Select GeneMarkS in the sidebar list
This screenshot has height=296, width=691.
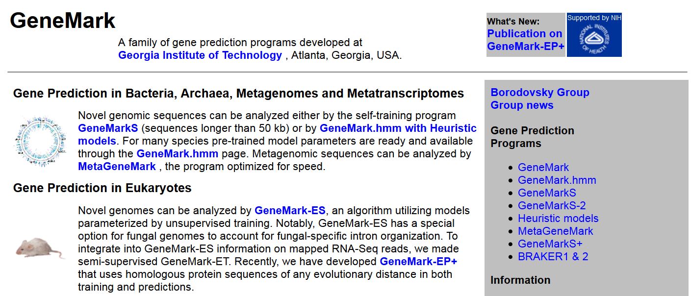pyautogui.click(x=547, y=193)
